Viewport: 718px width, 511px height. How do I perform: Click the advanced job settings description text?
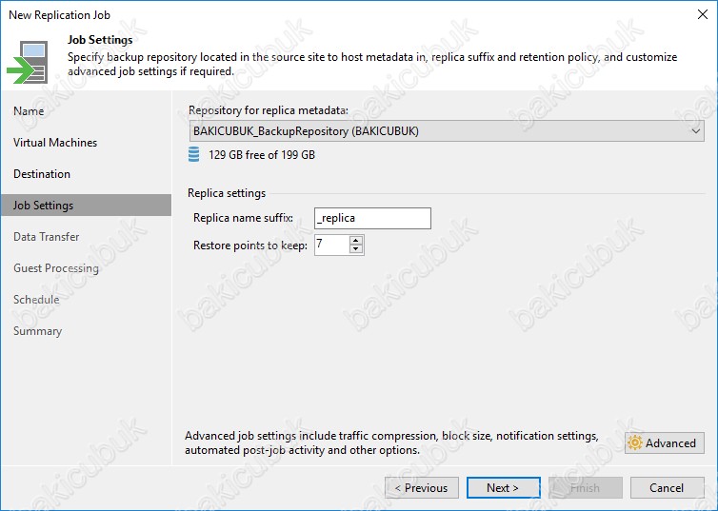click(x=391, y=442)
